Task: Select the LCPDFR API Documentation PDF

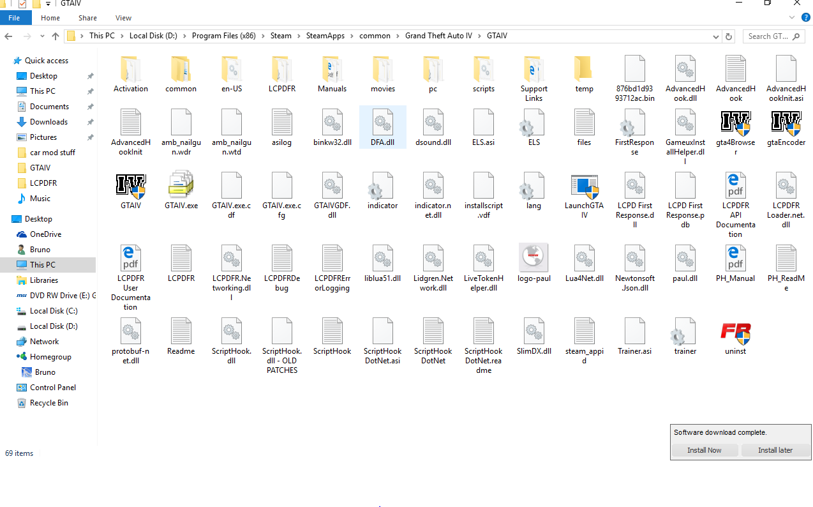Action: (735, 185)
